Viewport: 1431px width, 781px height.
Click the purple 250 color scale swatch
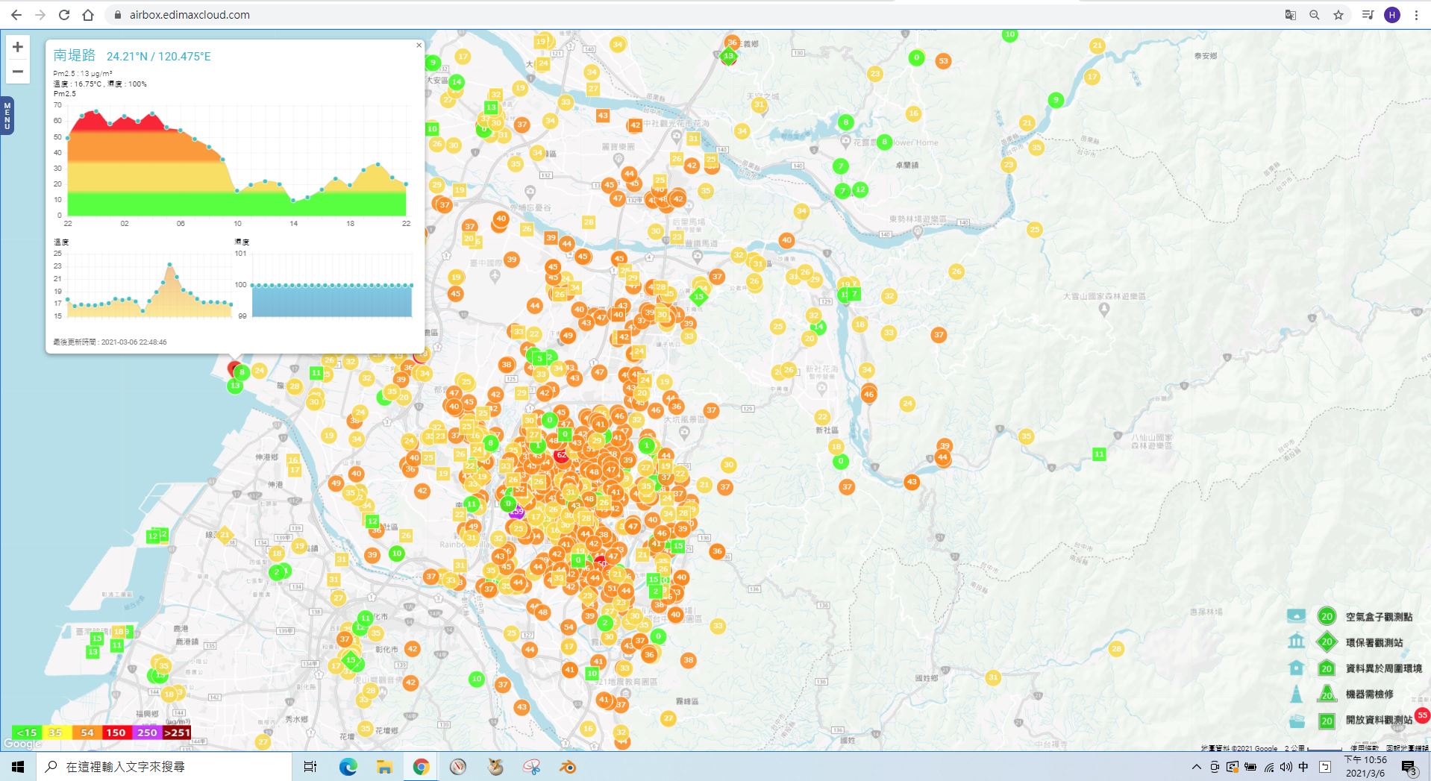147,733
